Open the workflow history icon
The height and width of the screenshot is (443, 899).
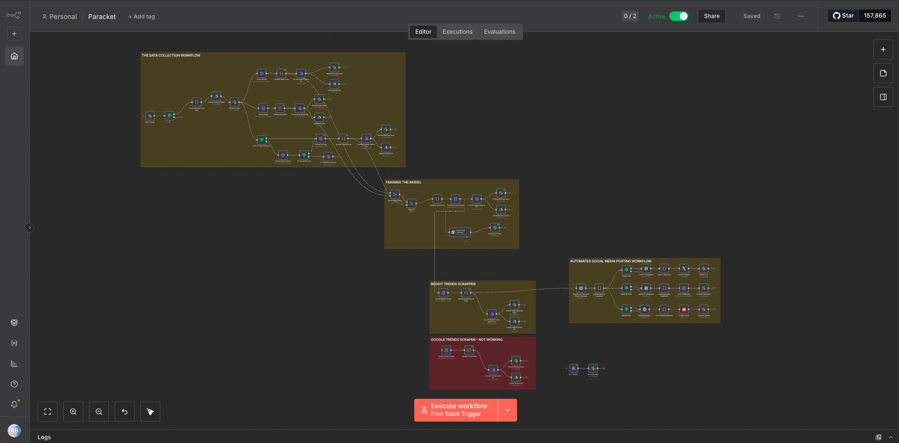(777, 16)
